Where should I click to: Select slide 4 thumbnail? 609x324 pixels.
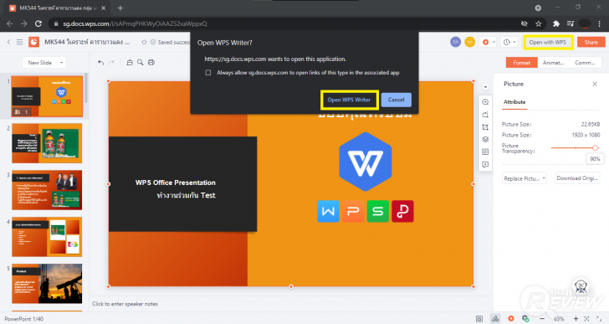pyautogui.click(x=47, y=237)
